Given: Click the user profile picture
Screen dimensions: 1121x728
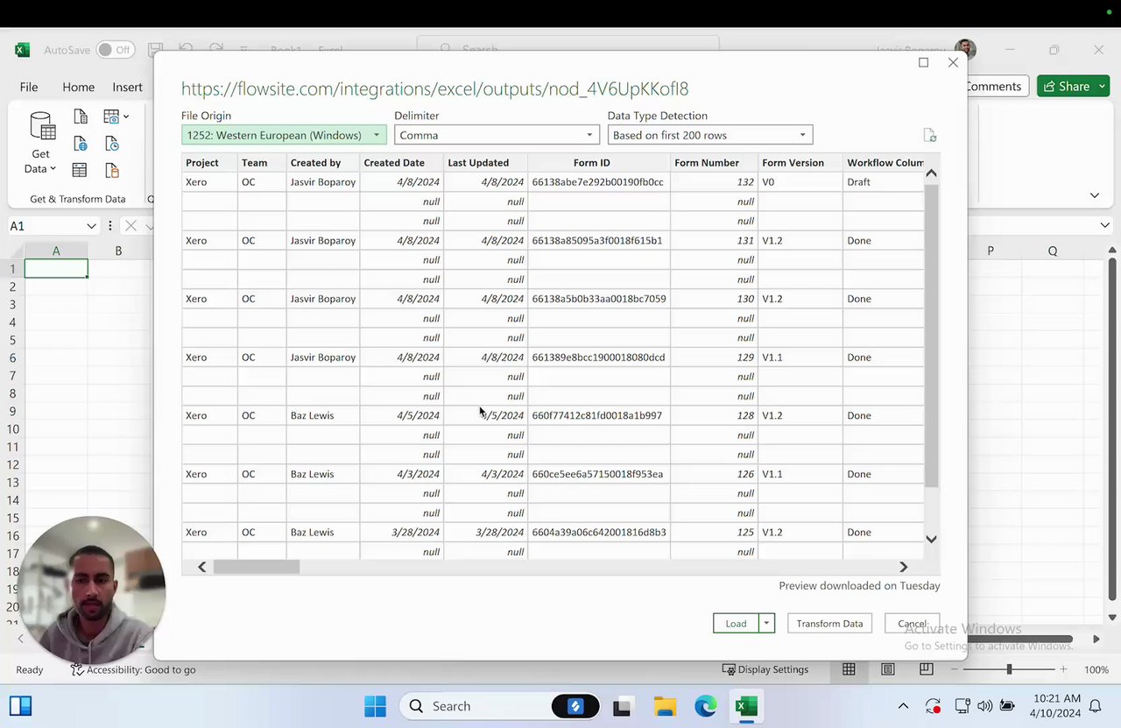Looking at the screenshot, I should 965,50.
